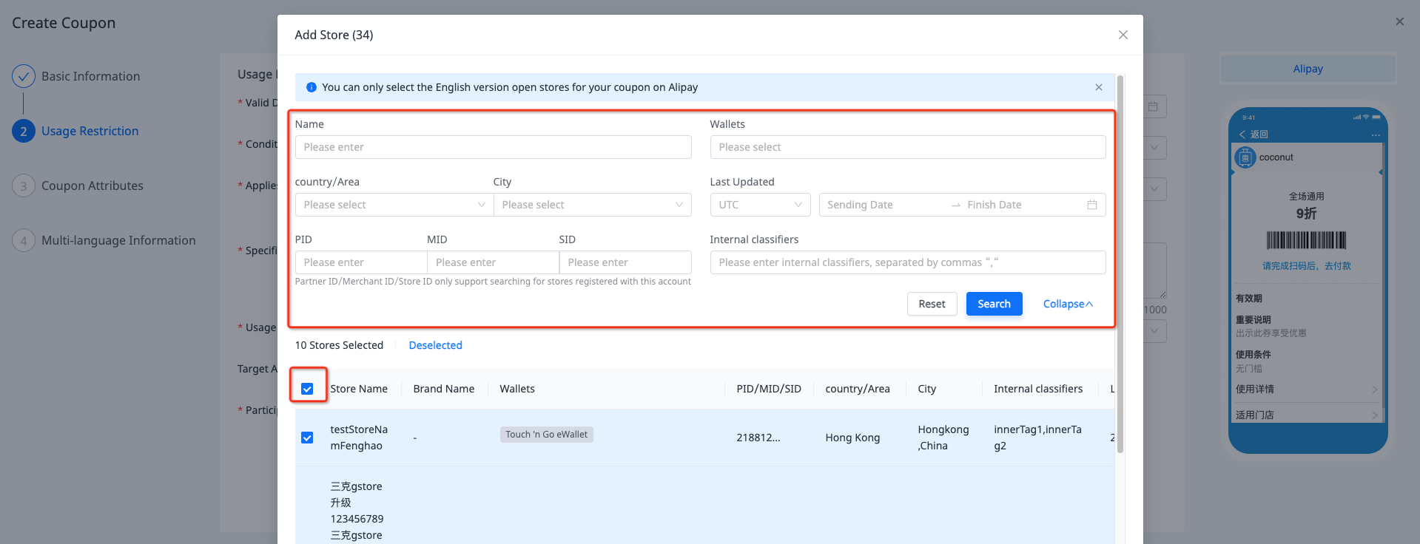Click the Basic Information checkmark step icon

click(x=24, y=76)
